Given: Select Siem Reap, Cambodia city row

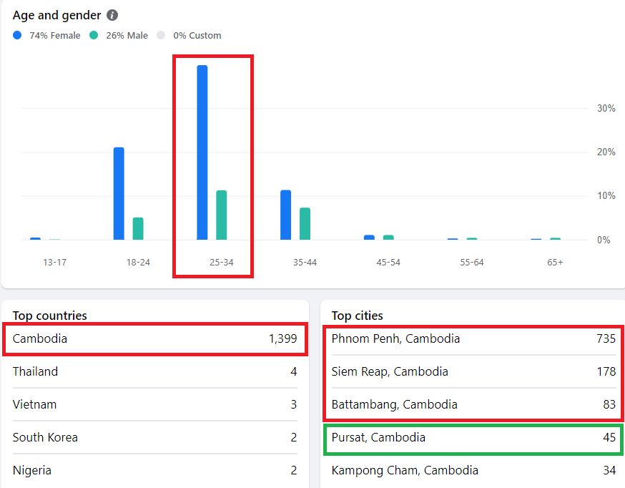Looking at the screenshot, I should click(473, 371).
